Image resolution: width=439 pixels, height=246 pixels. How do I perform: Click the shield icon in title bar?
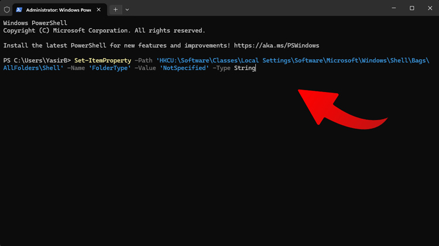point(7,10)
